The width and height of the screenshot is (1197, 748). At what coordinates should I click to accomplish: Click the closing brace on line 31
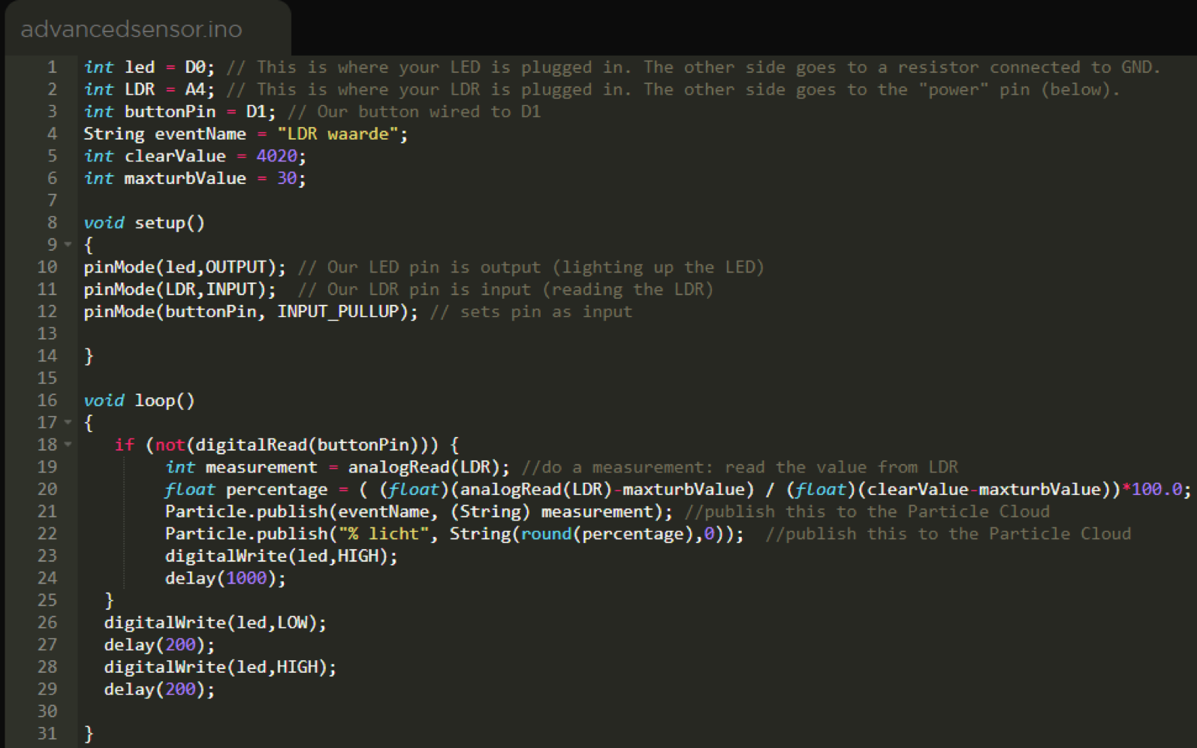point(89,734)
